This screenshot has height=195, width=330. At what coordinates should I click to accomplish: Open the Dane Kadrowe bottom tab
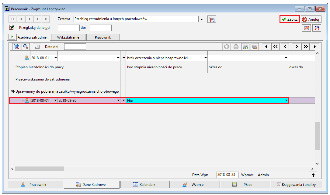point(92,185)
